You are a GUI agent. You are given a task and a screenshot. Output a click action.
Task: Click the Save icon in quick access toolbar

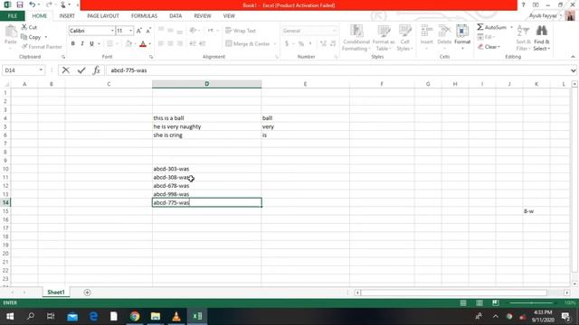coord(20,5)
